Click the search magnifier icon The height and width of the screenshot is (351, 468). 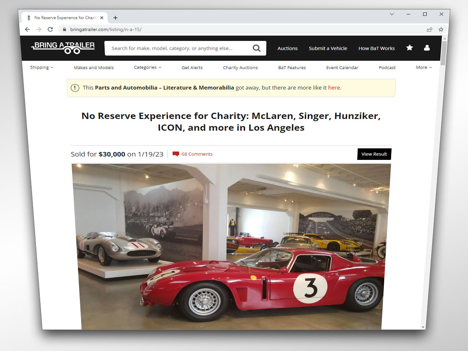click(x=257, y=48)
